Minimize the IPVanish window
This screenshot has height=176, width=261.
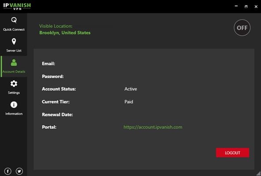point(236,6)
